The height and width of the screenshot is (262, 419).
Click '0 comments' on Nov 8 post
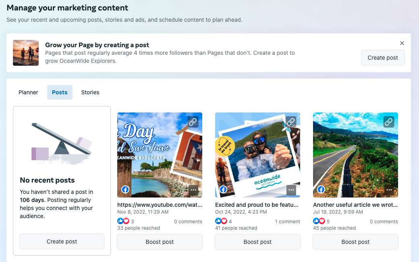(x=188, y=222)
